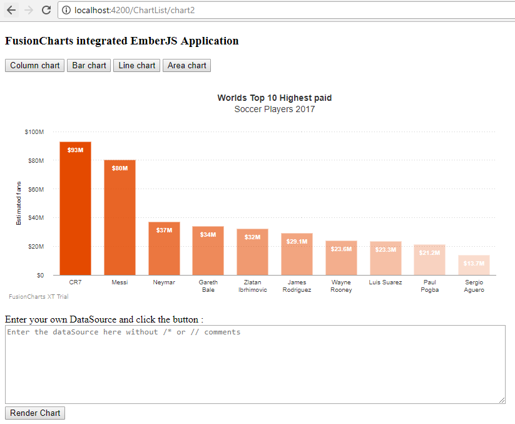Click the browser back navigation arrow

point(10,10)
